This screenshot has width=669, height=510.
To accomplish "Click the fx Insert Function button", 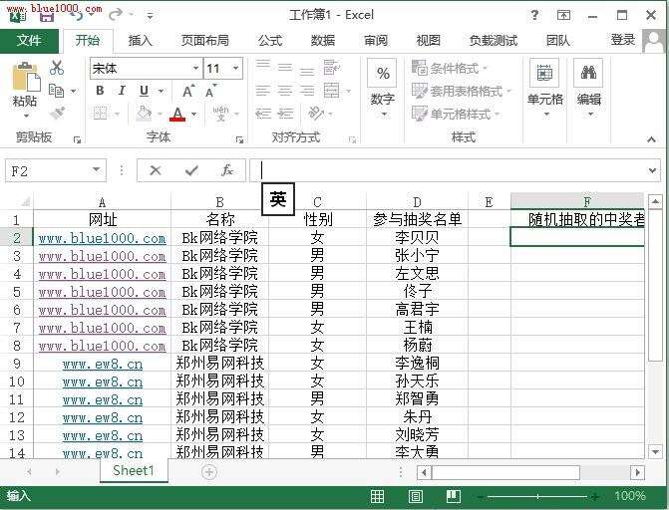I will click(x=227, y=170).
